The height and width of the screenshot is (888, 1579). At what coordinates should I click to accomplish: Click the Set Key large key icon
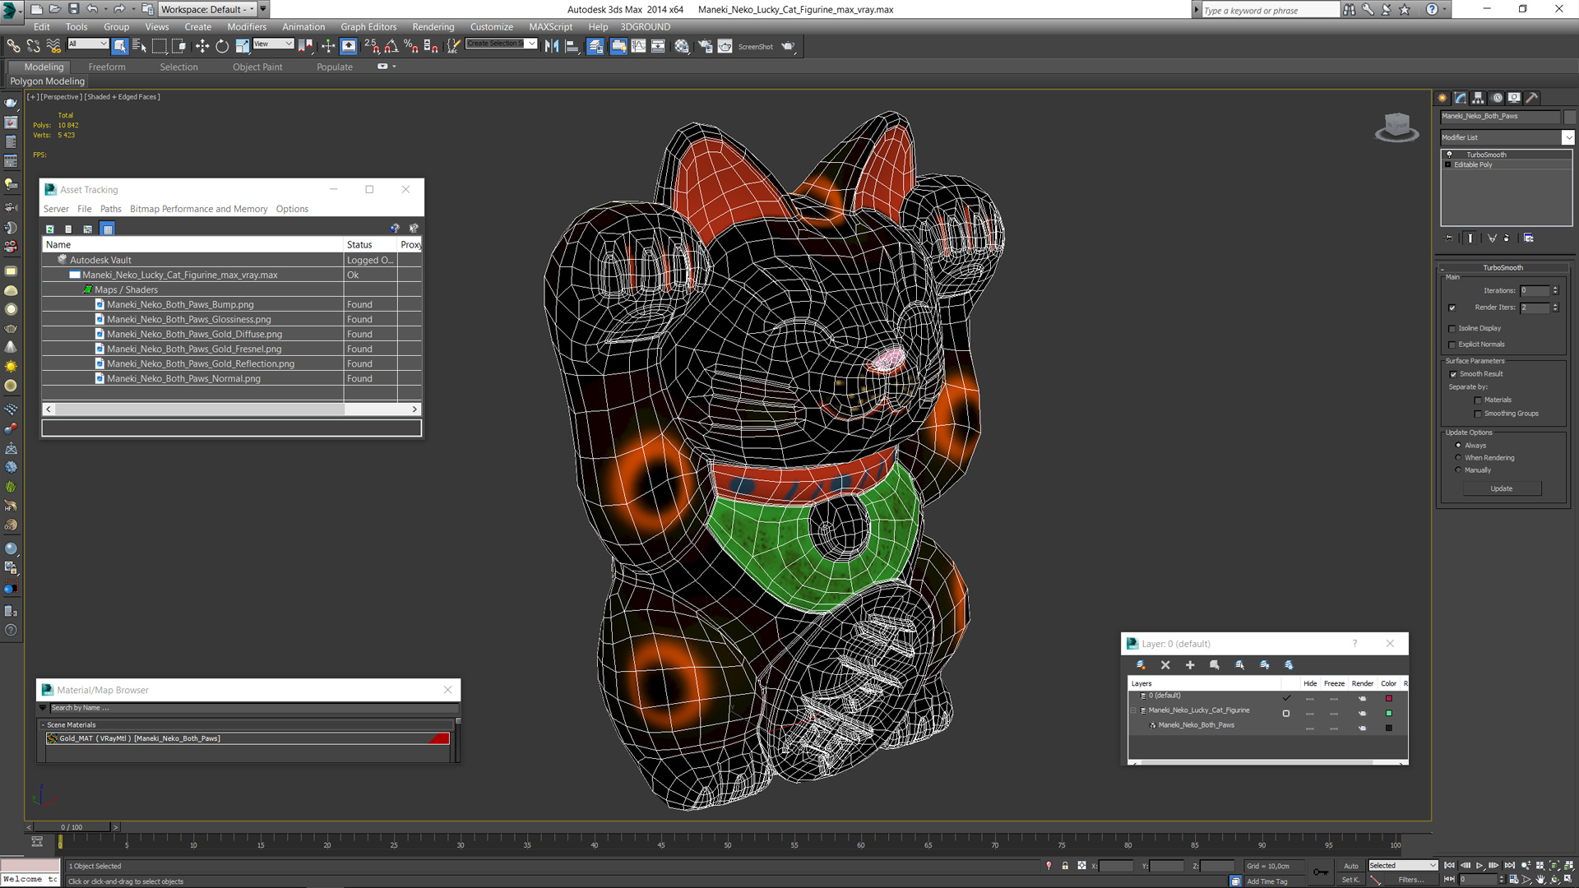click(1321, 872)
